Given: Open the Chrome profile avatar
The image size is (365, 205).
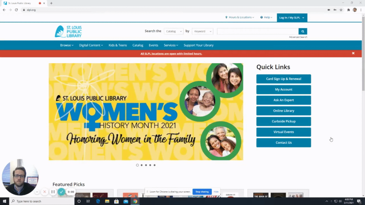Looking at the screenshot, I should (355, 10).
